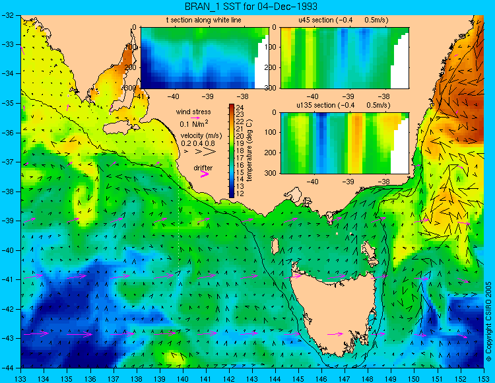Open the u135 section inset plot
The height and width of the screenshot is (383, 495).
[x=345, y=143]
